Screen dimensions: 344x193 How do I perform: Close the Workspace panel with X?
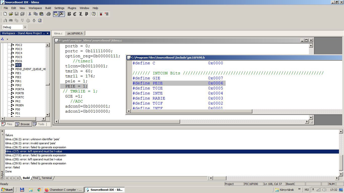(x=48, y=33)
